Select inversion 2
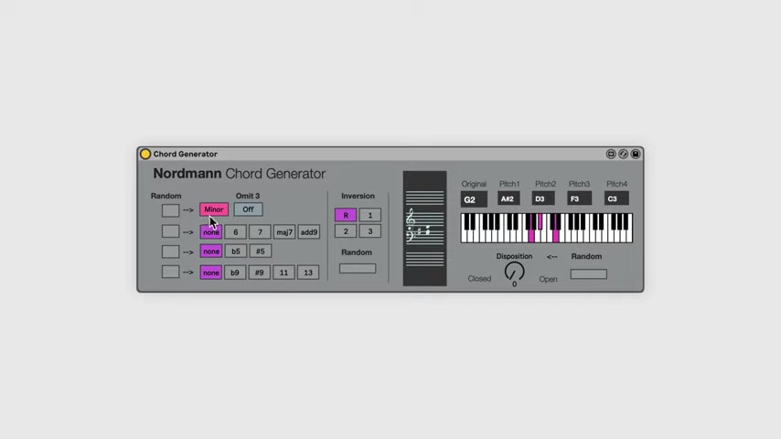 (x=346, y=231)
